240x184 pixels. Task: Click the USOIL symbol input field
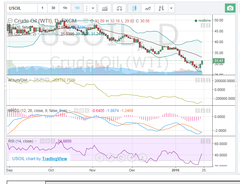tap(21, 8)
